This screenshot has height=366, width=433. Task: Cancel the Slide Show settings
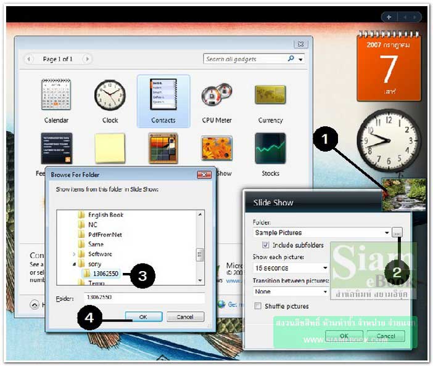386,336
